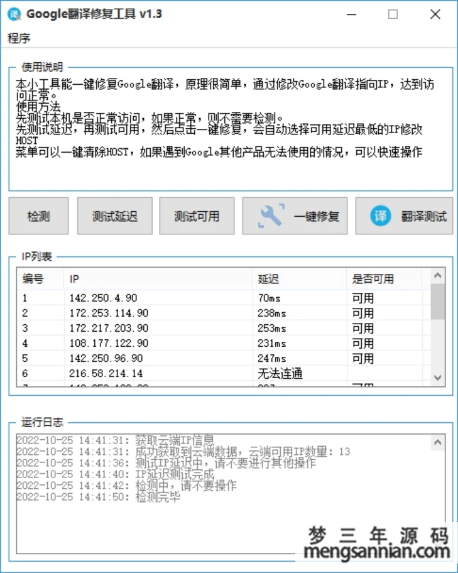Select row with IP 172.217.203.90
This screenshot has width=458, height=573.
(224, 328)
